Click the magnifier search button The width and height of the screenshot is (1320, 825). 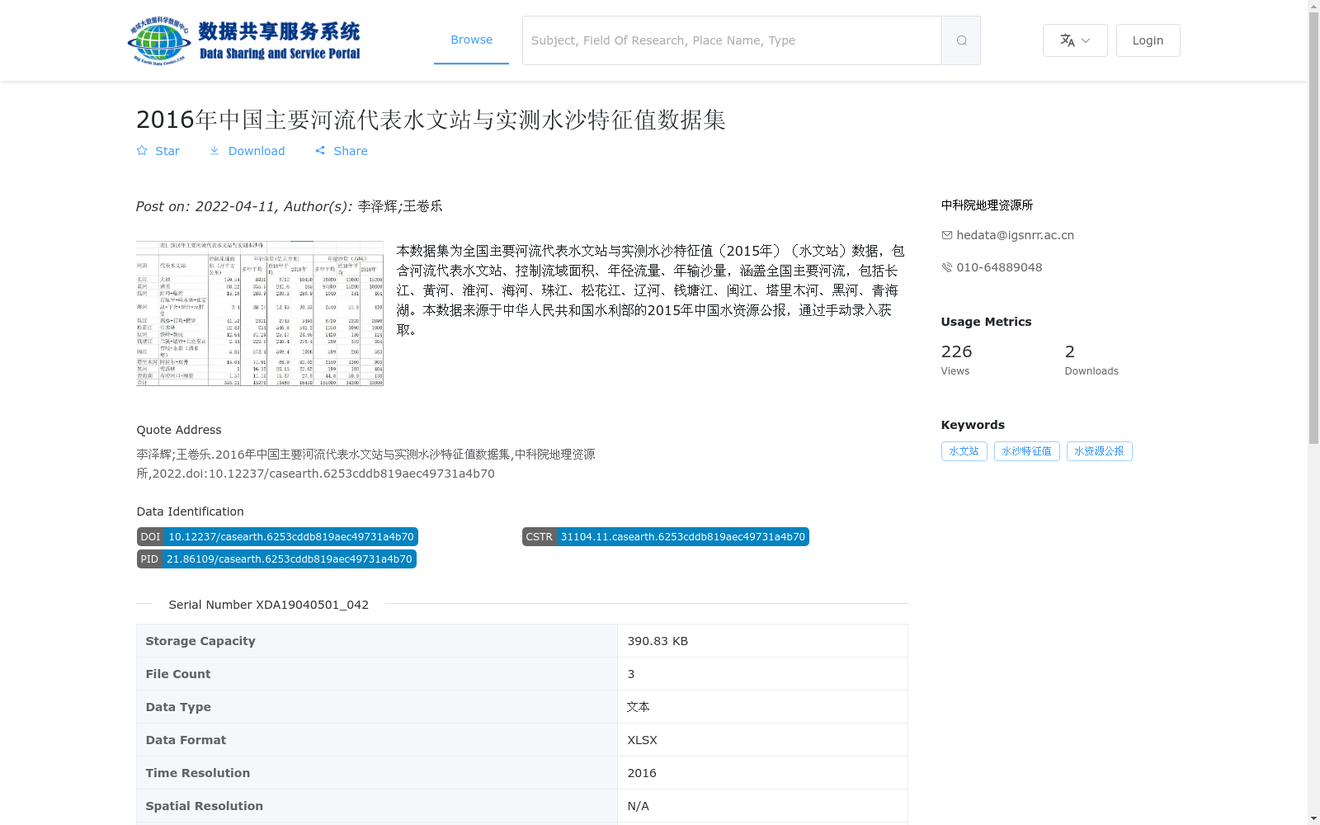coord(961,40)
